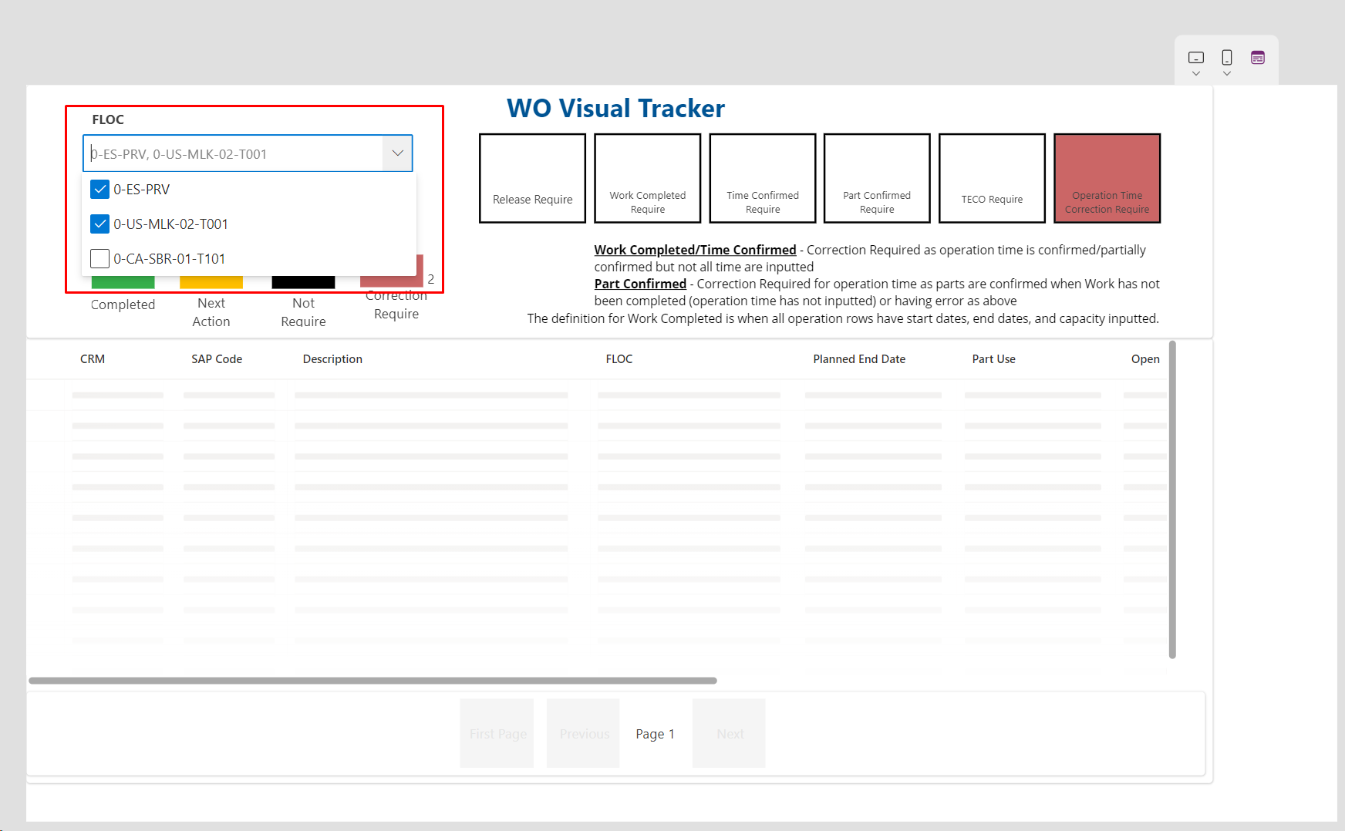
Task: Select the Work Completed Require box
Action: 647,178
